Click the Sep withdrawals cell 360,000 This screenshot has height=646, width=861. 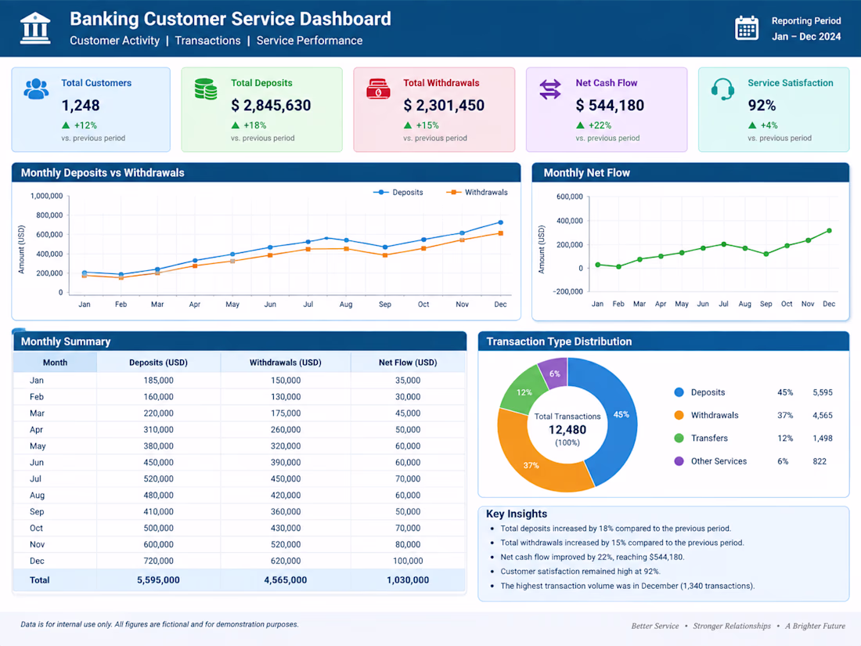coord(286,511)
